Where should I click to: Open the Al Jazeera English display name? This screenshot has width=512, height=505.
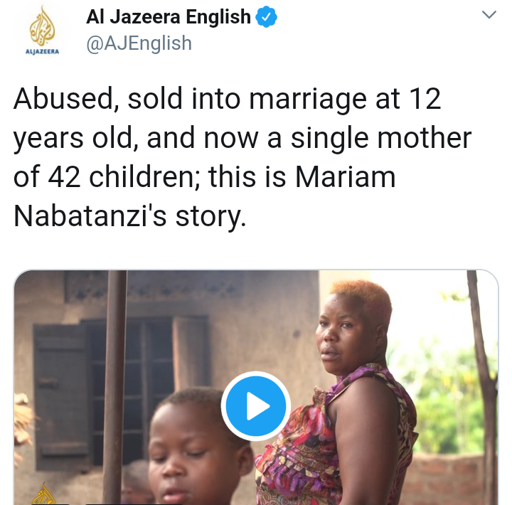(x=168, y=17)
